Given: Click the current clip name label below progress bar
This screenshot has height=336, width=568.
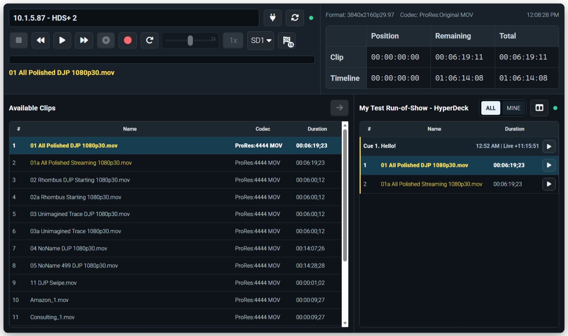Looking at the screenshot, I should tap(62, 73).
